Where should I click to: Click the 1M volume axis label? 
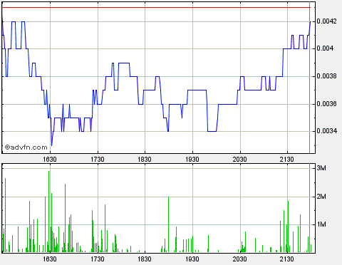pyautogui.click(x=321, y=224)
